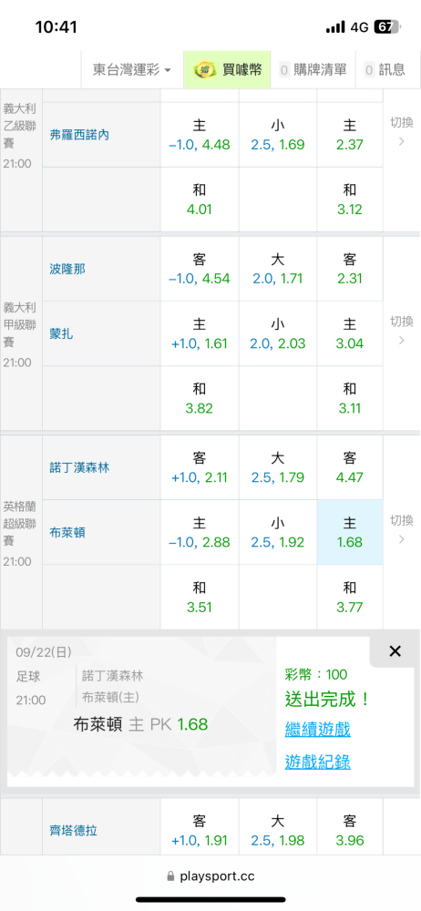Image resolution: width=421 pixels, height=911 pixels.
Task: Open the 波隆那 team link
Action: point(67,269)
